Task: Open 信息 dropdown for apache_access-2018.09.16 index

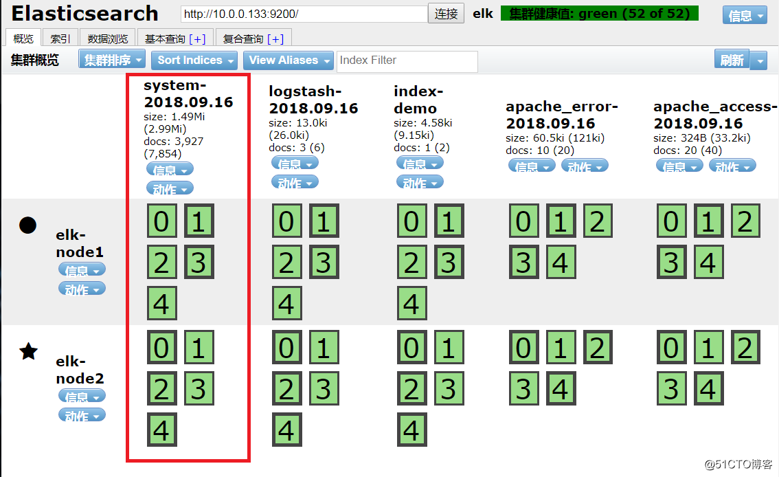Action: pyautogui.click(x=679, y=166)
